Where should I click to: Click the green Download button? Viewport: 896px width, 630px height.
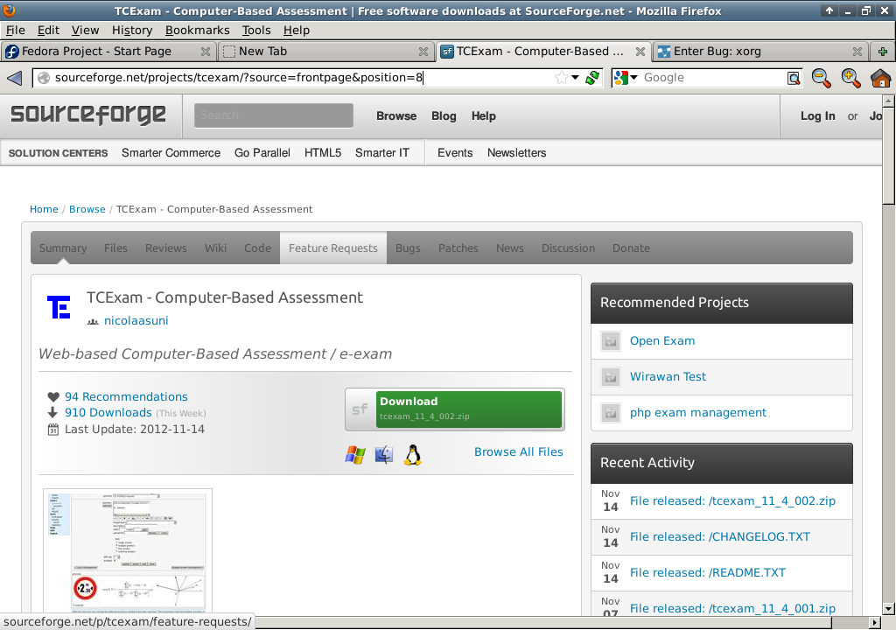468,409
